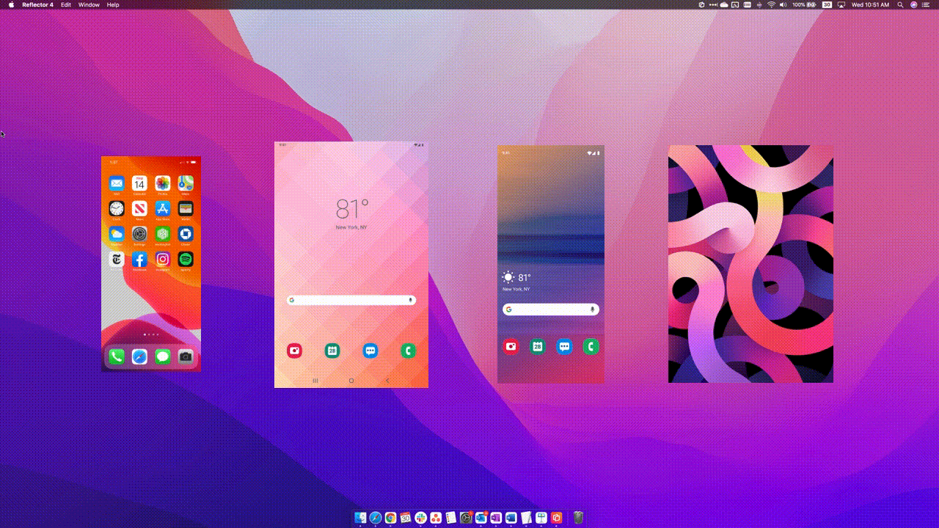This screenshot has width=939, height=528.
Task: Open News app on the iPhone screen
Action: point(139,209)
